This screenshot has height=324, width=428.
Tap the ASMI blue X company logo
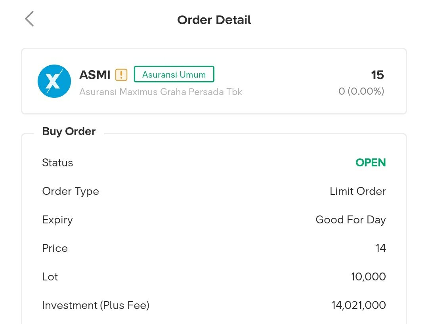point(54,81)
